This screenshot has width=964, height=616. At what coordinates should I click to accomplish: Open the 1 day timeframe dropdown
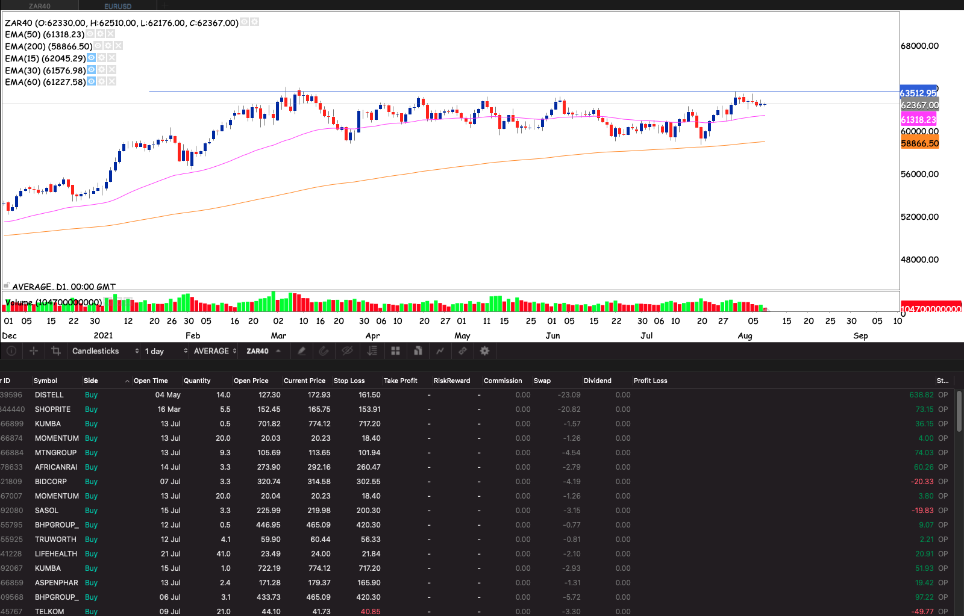[165, 351]
